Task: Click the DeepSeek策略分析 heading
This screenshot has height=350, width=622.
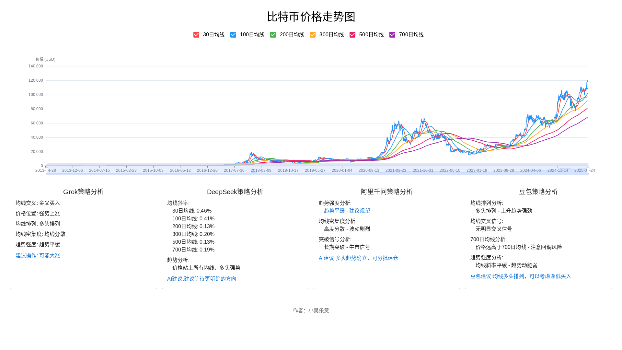Action: tap(235, 192)
